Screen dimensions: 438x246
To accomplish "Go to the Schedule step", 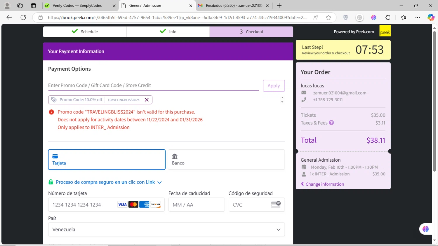I will click(x=85, y=32).
